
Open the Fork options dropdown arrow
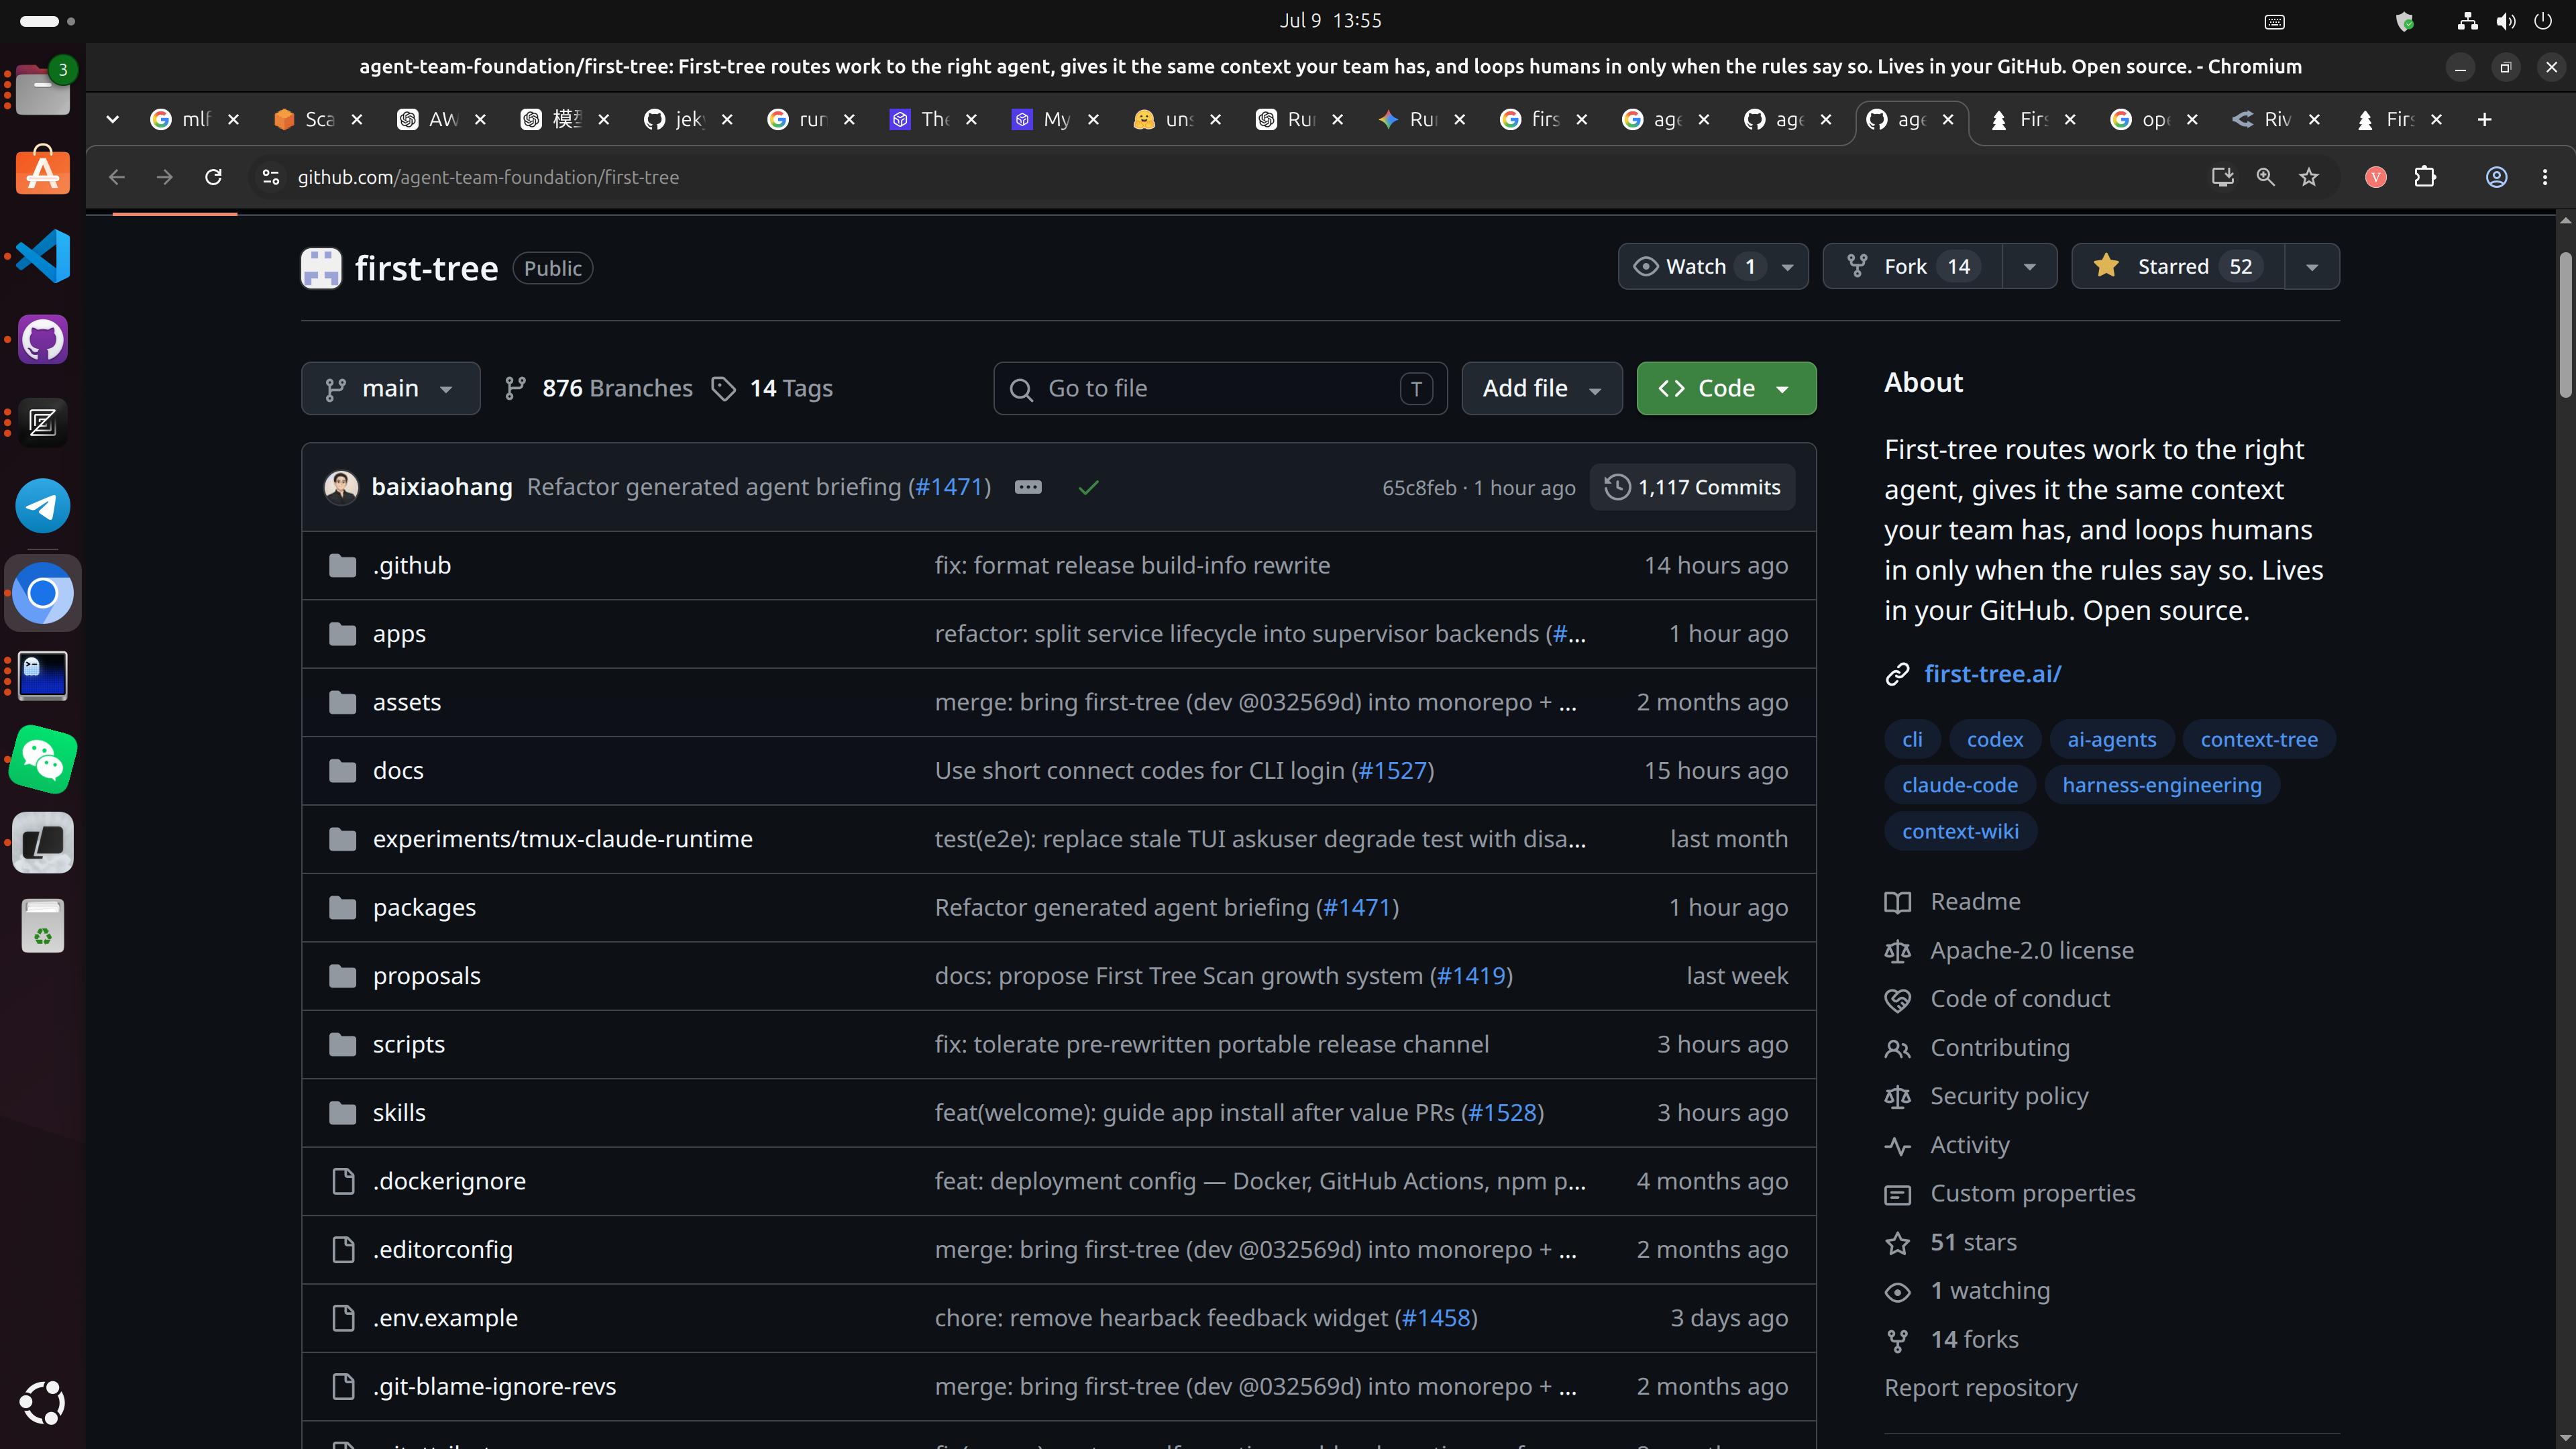[x=2029, y=267]
